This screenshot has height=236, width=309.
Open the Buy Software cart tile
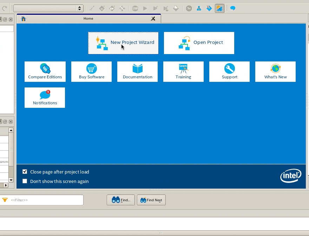91,72
